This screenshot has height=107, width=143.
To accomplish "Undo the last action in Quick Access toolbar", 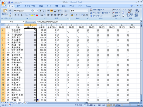I will pos(12,2).
